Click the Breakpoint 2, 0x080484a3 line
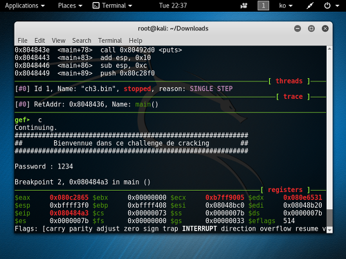The image size is (346, 259). (x=82, y=182)
